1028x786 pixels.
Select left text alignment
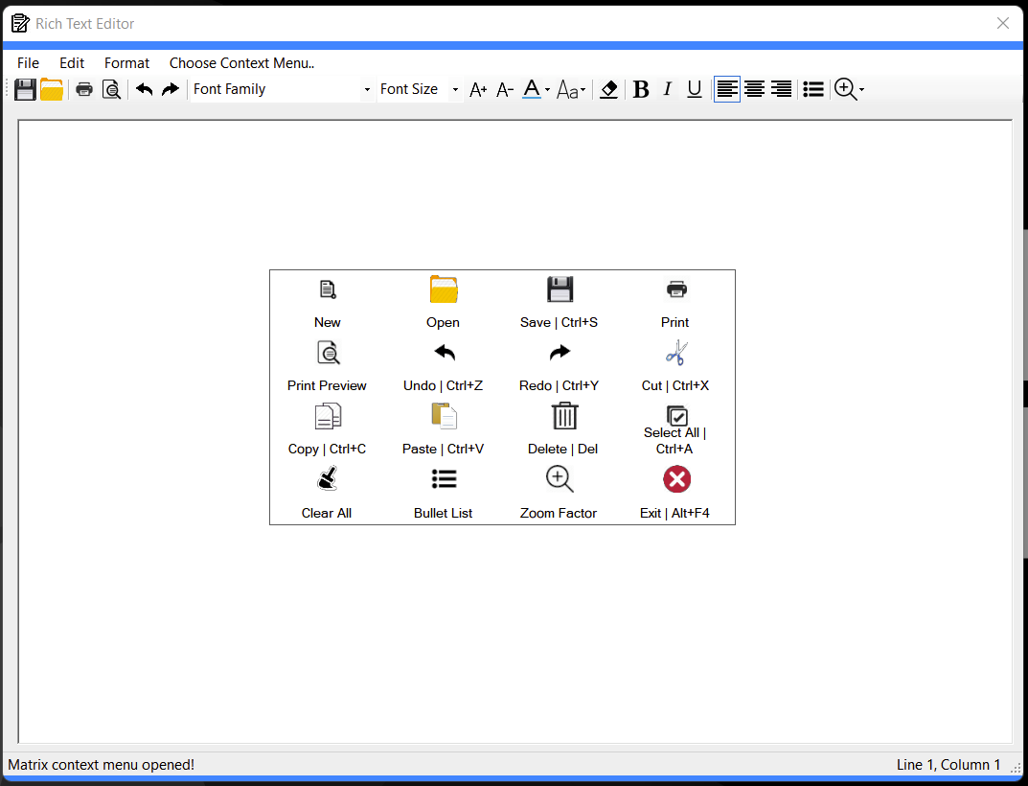(x=727, y=89)
